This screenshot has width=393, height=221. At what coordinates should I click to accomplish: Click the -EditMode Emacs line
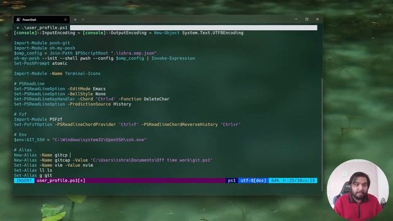tap(60, 89)
